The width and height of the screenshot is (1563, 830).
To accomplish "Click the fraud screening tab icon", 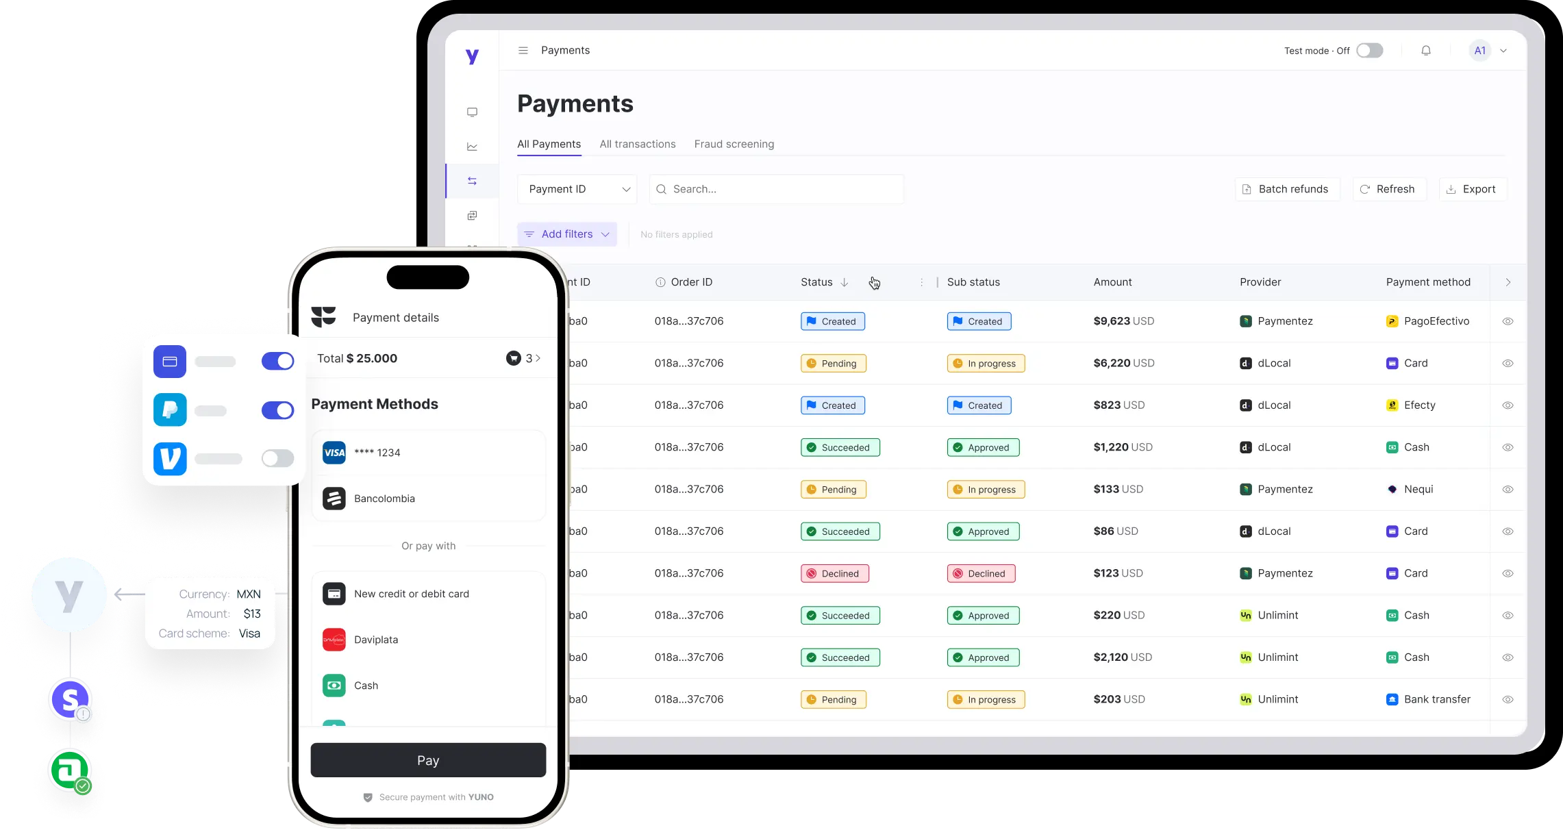I will click(x=734, y=144).
